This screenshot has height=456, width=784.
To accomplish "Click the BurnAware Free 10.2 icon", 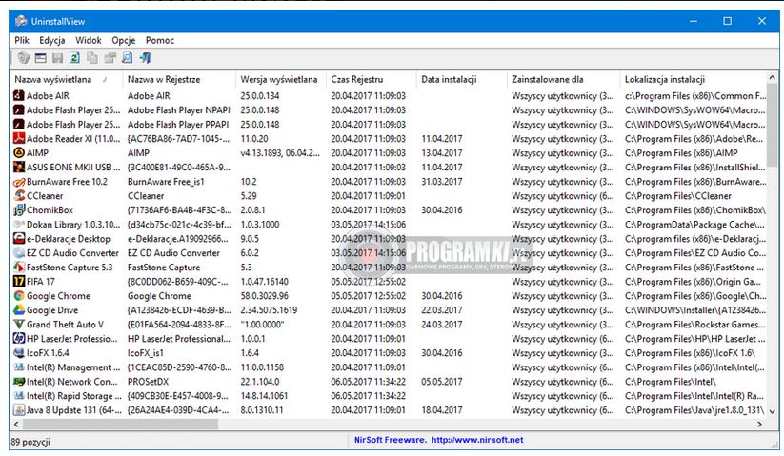I will pyautogui.click(x=18, y=181).
